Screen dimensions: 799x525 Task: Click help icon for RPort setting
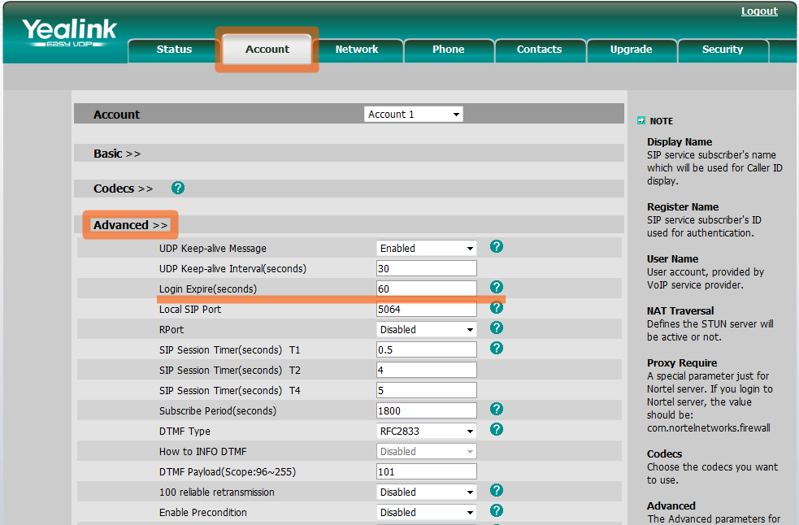coord(497,328)
